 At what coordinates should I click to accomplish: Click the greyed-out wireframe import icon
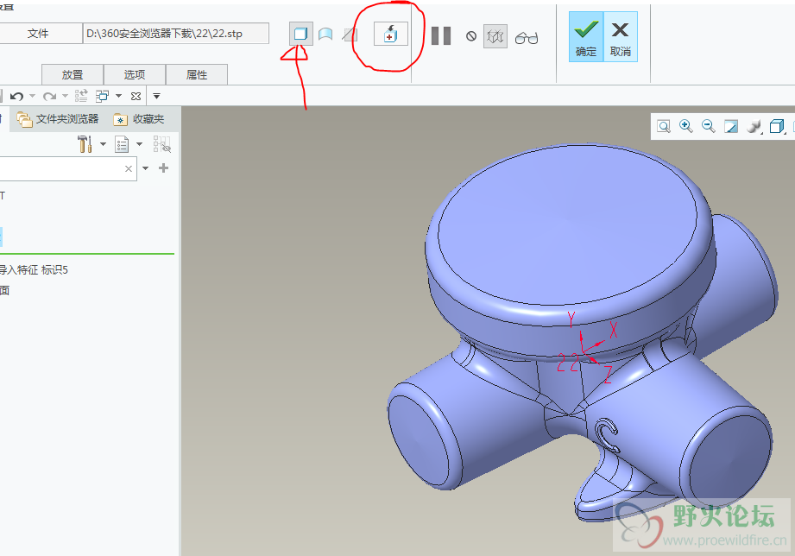pos(350,35)
